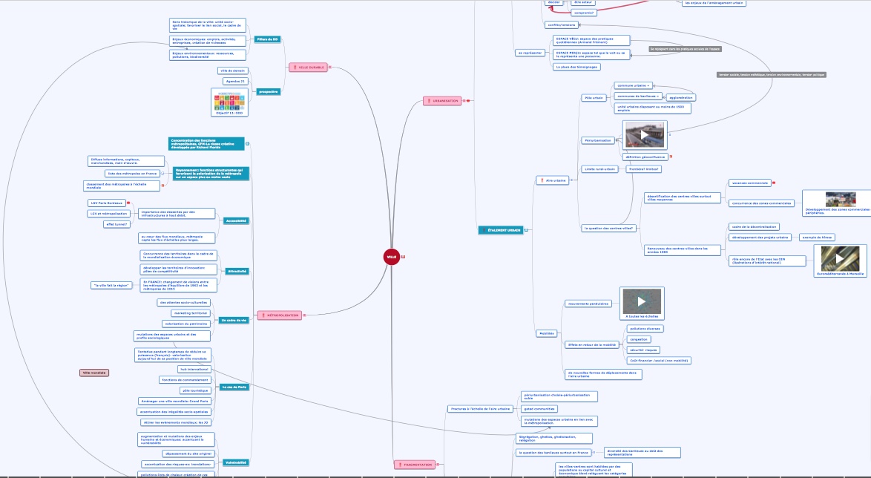Screen dimensions: 871x478
Task: Select the Limite rural-urbain node
Action: [600, 169]
